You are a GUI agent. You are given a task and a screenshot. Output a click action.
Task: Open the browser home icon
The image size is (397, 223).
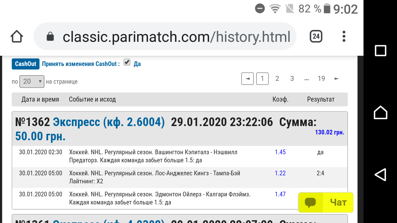pos(17,36)
